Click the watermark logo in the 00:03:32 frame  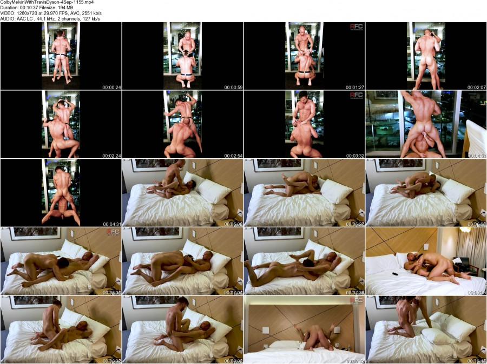(356, 96)
